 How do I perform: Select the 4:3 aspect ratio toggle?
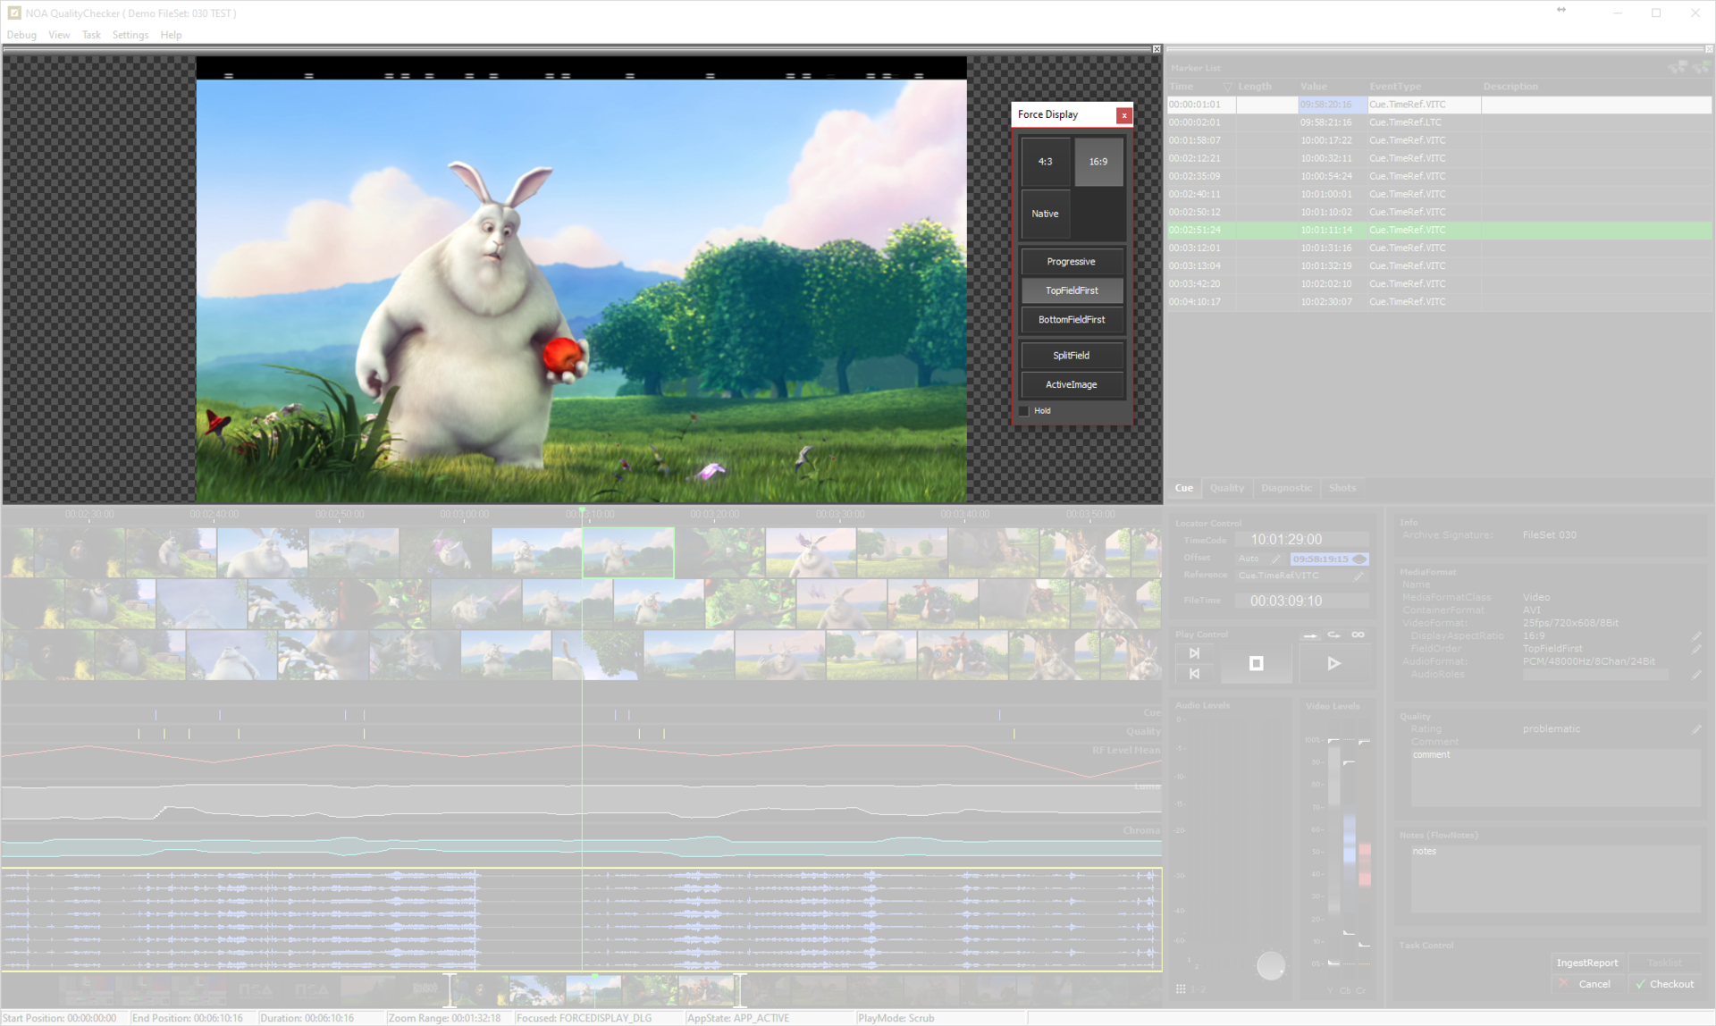(1045, 162)
